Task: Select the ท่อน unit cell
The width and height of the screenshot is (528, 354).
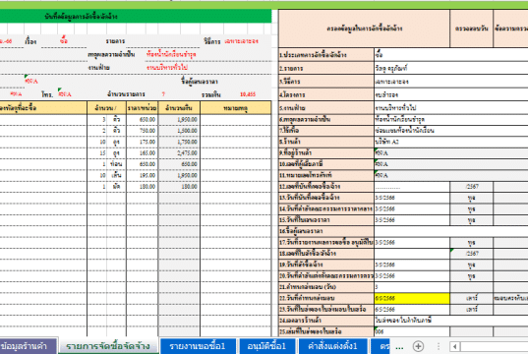Action: point(116,164)
